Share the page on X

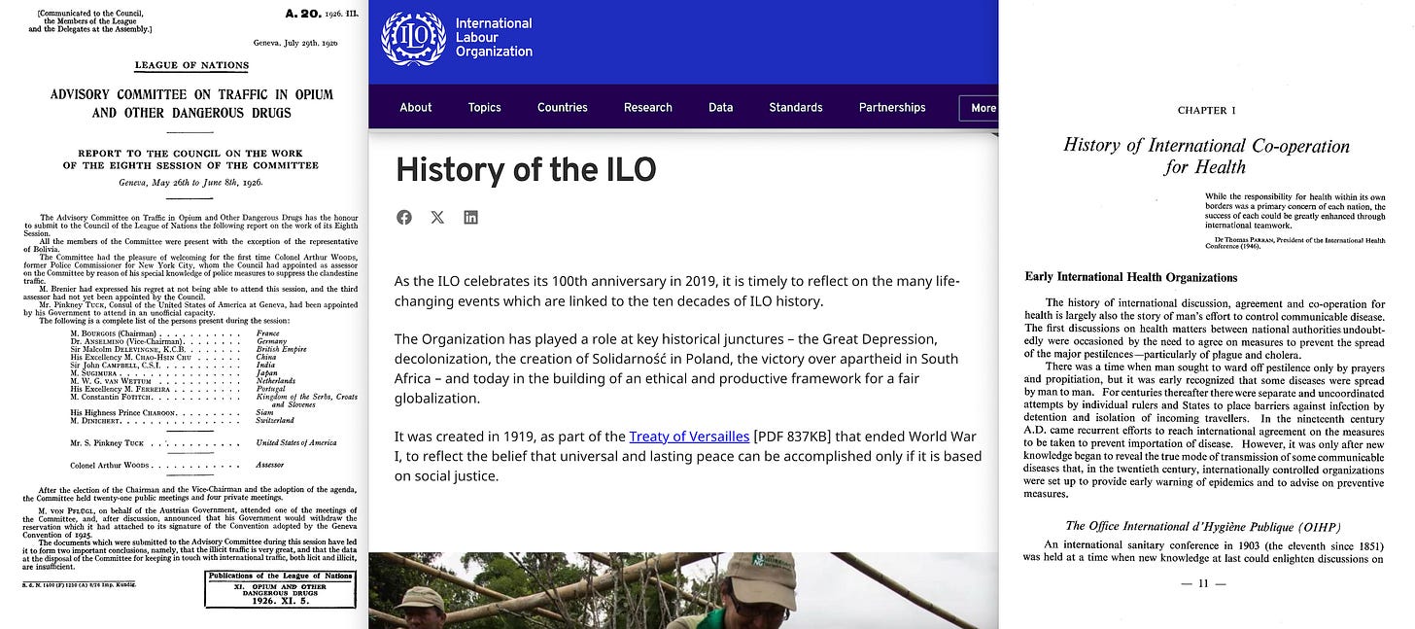pos(437,217)
